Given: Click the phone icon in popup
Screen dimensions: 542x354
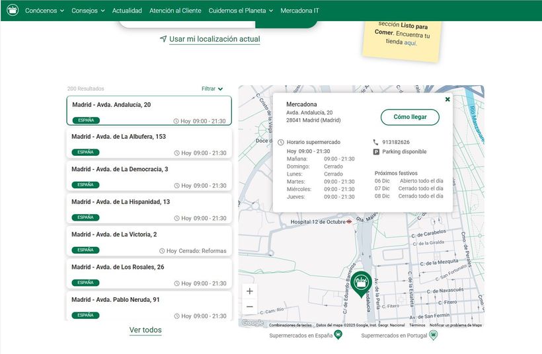Looking at the screenshot, I should 376,142.
